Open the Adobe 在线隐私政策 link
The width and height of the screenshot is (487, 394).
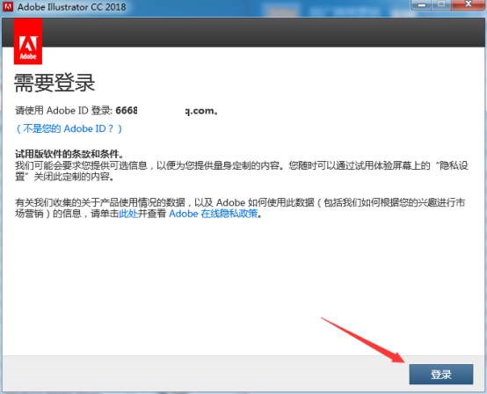coord(214,214)
